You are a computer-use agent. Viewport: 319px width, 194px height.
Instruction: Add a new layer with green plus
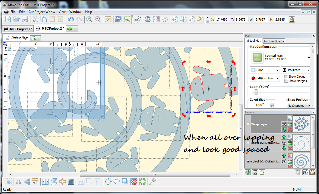click(x=247, y=172)
